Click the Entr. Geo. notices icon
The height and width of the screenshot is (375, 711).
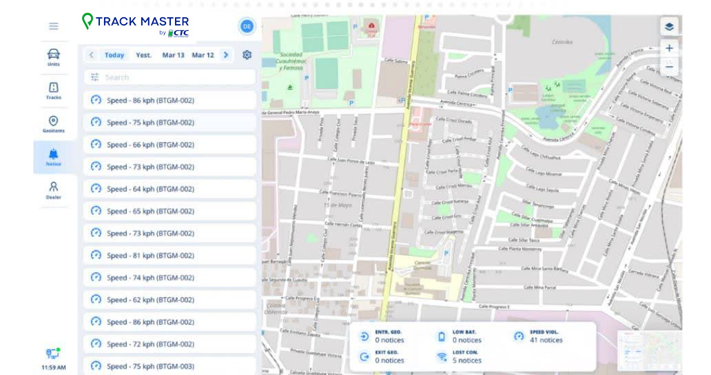coord(364,336)
